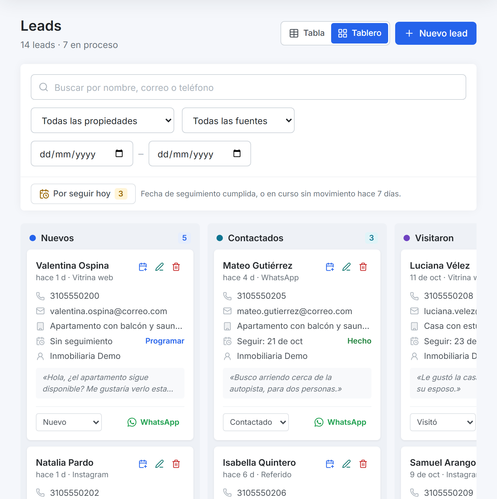This screenshot has height=499, width=497.
Task: Click Luciana Vélez card name
Action: click(x=440, y=265)
